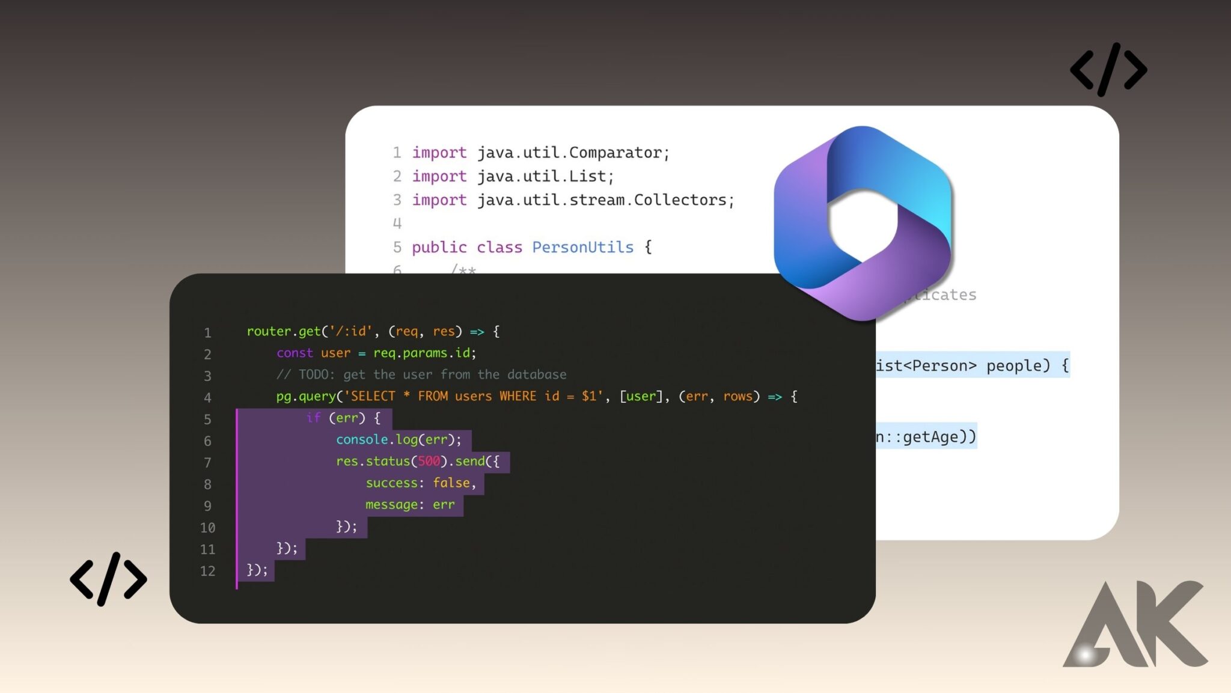Click the 'java.util.stream.Collectors' import
Viewport: 1231px width, 693px height.
click(605, 200)
